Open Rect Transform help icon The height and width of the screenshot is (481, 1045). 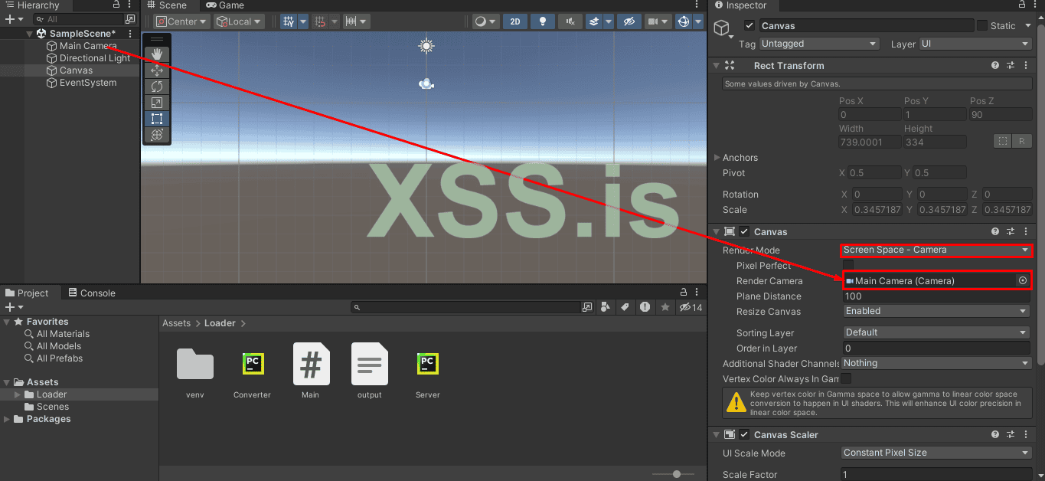[x=995, y=66]
